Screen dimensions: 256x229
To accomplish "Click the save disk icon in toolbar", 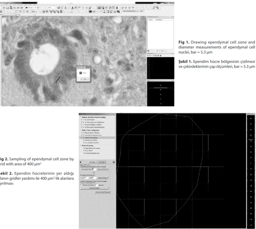I will coord(8,8).
